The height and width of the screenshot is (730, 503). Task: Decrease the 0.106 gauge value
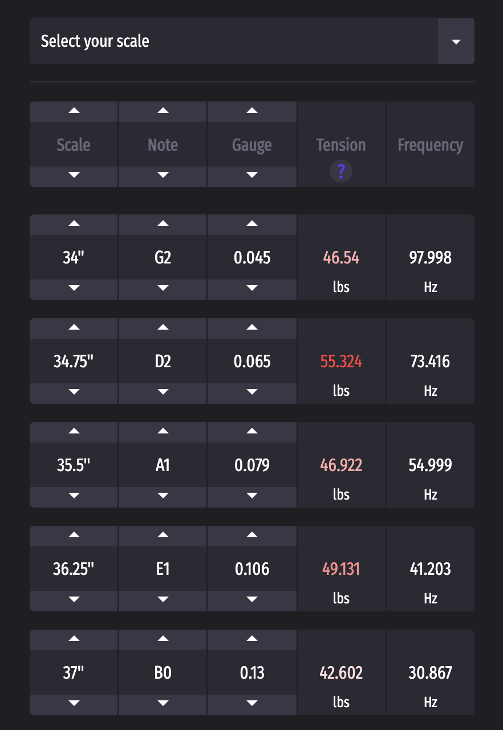pyautogui.click(x=252, y=601)
